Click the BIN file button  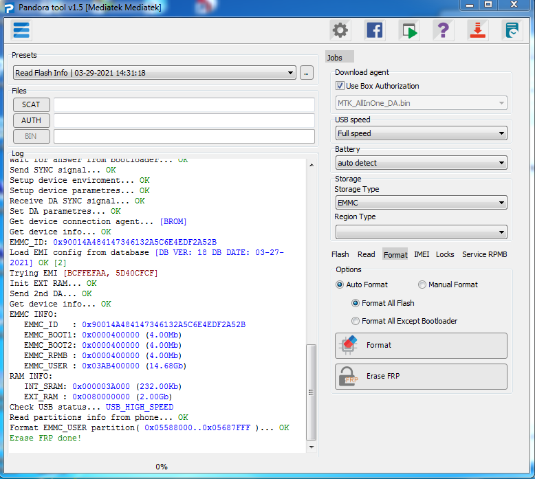tap(32, 136)
